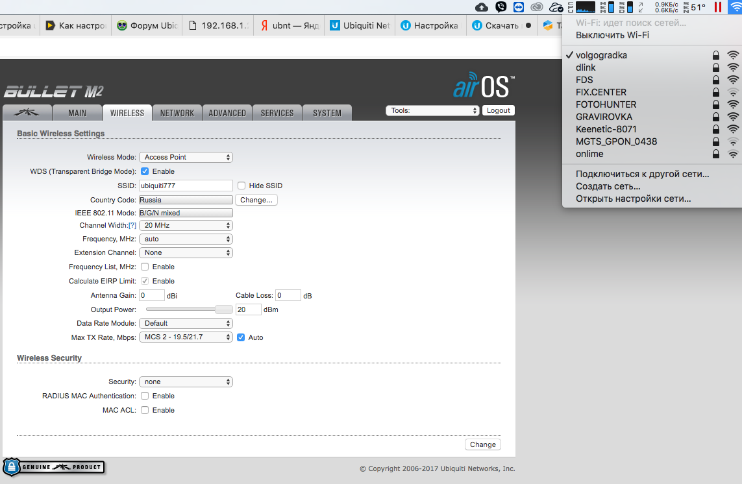Click the Wi-Fi signal icon for onlime

(733, 154)
